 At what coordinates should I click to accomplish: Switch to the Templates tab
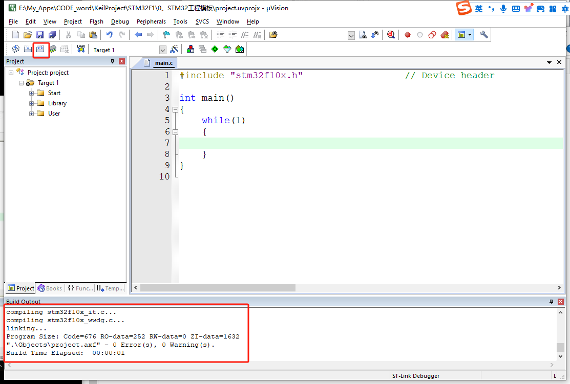(110, 288)
